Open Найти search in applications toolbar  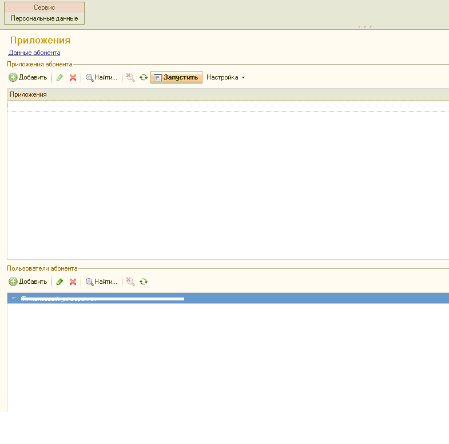click(x=101, y=77)
